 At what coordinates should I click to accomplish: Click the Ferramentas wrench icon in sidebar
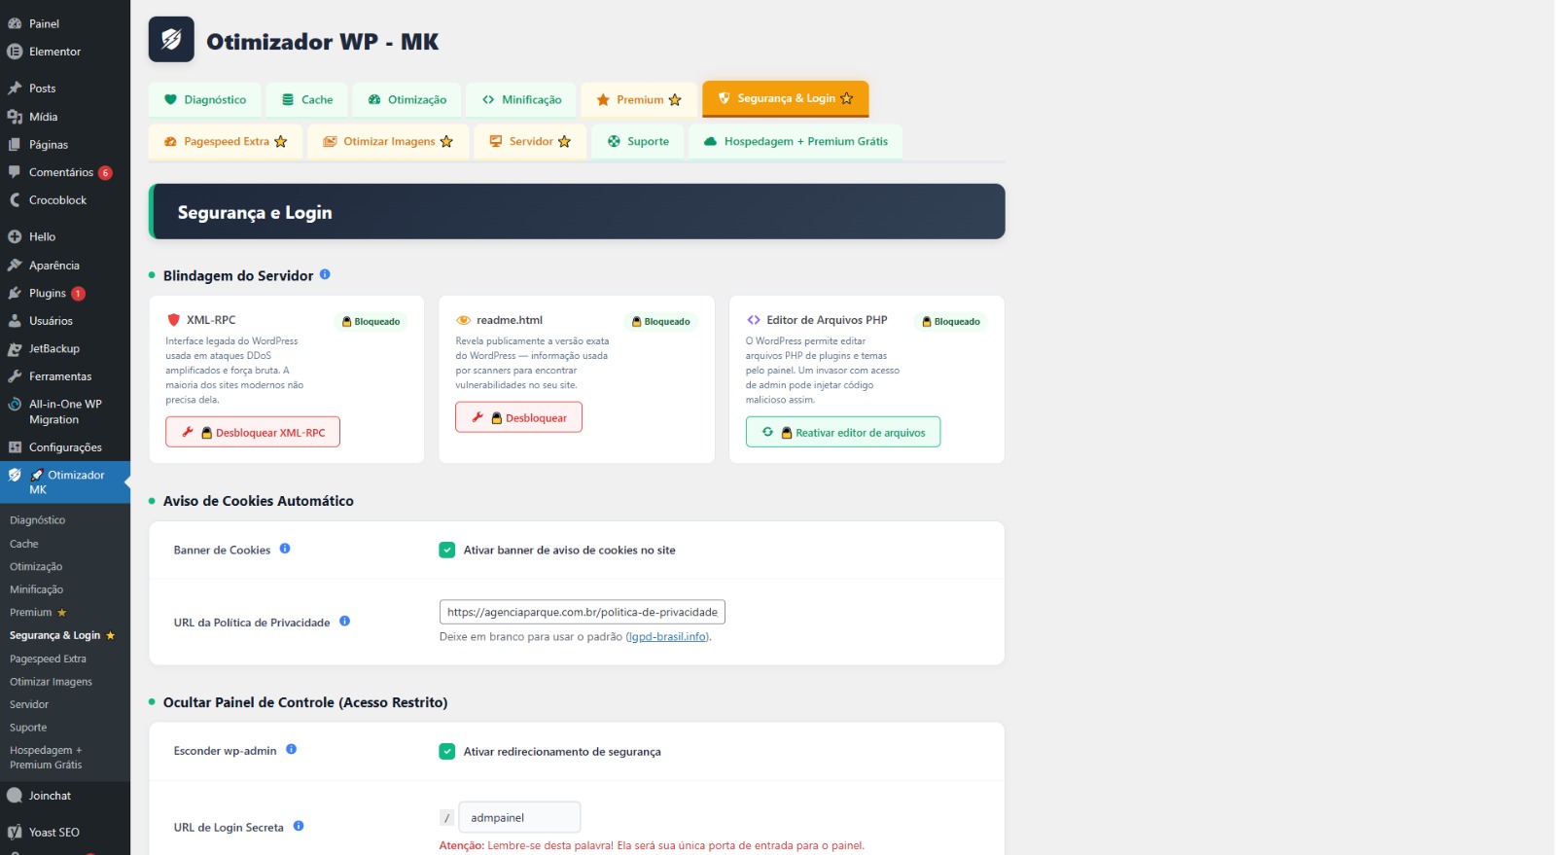click(x=15, y=375)
